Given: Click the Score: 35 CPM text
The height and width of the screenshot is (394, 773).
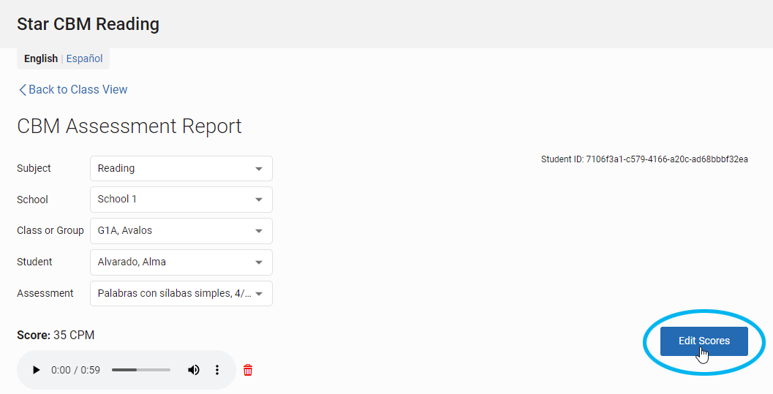Looking at the screenshot, I should coord(56,335).
